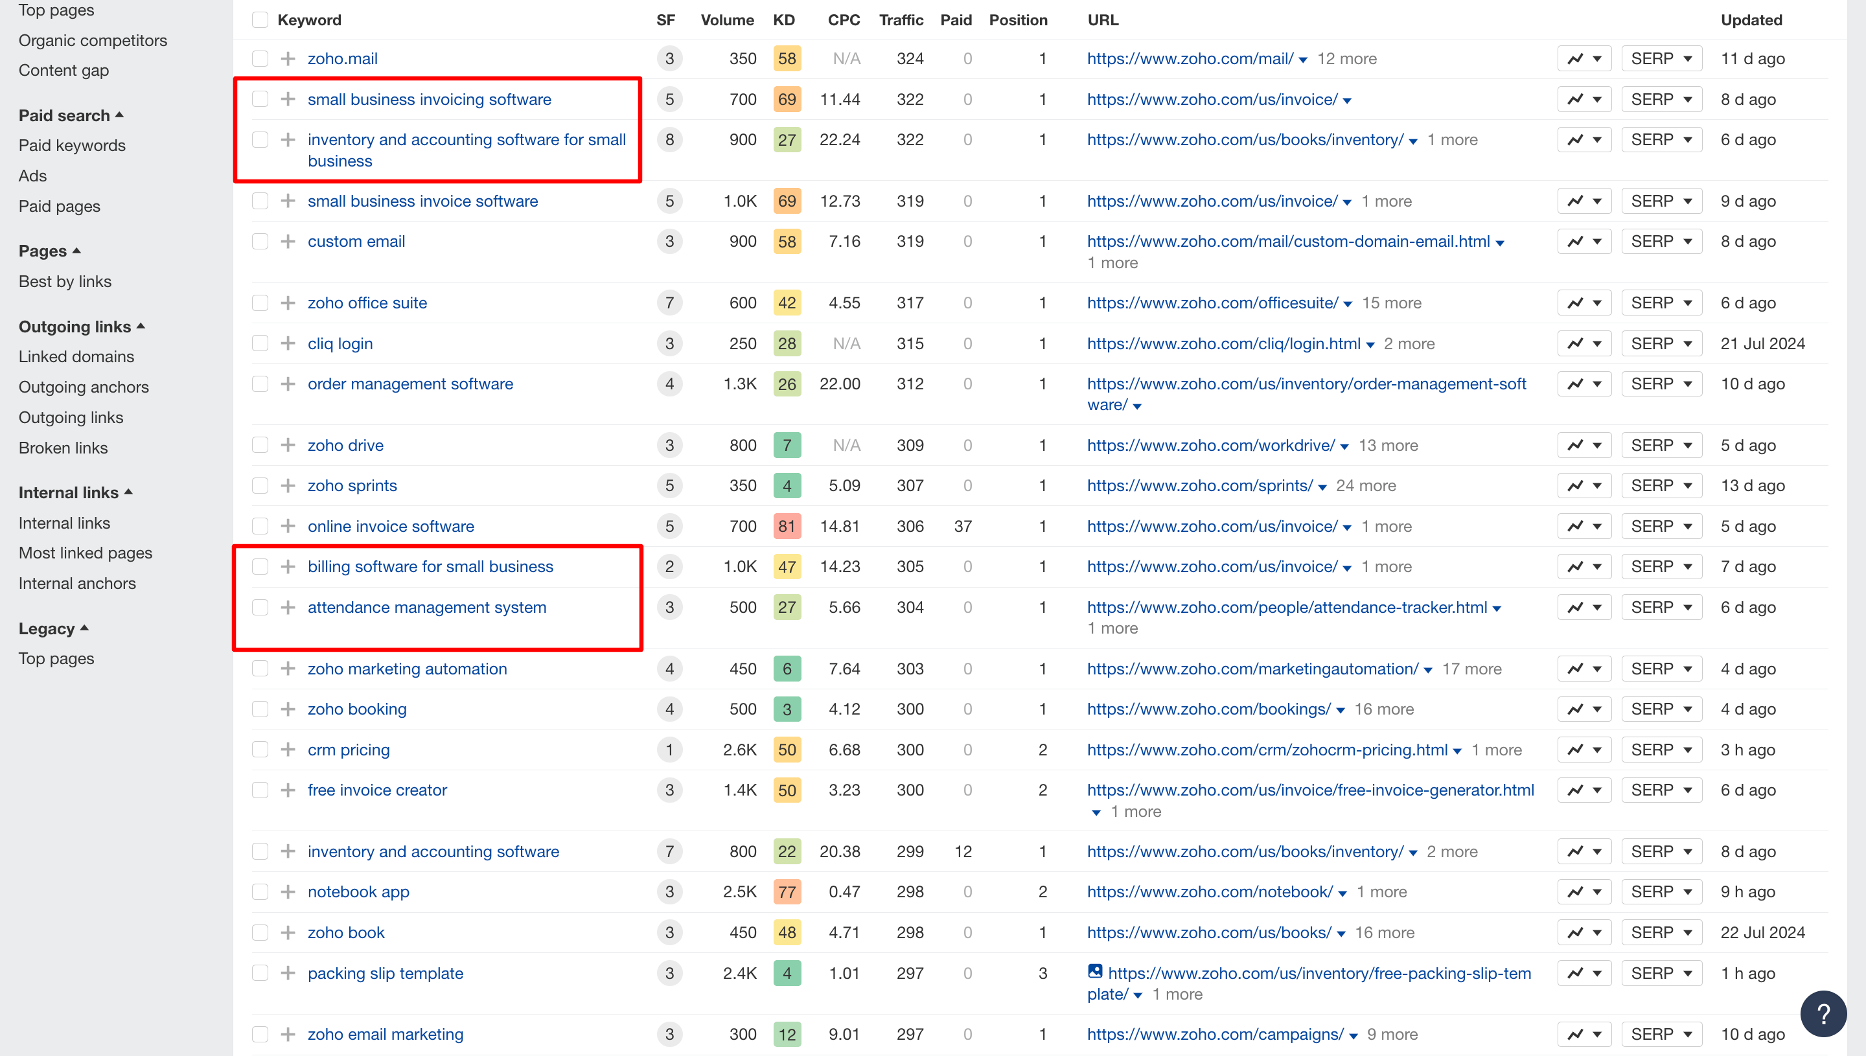Screen dimensions: 1866x1056
Task: Sort table by Traffic column header
Action: [x=901, y=20]
